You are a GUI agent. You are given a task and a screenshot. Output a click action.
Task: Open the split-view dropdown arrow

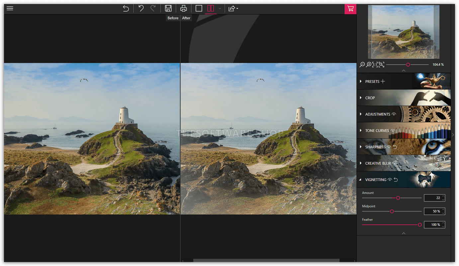[219, 9]
